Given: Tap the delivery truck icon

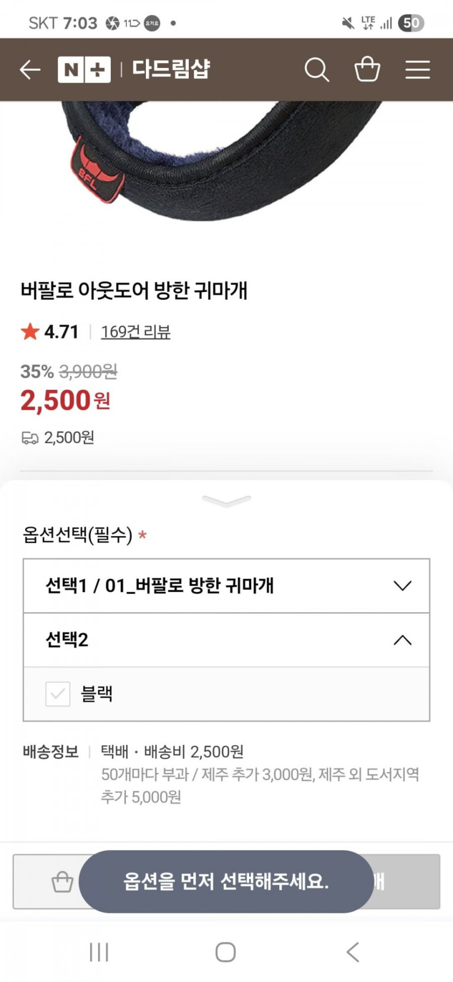Looking at the screenshot, I should (30, 438).
